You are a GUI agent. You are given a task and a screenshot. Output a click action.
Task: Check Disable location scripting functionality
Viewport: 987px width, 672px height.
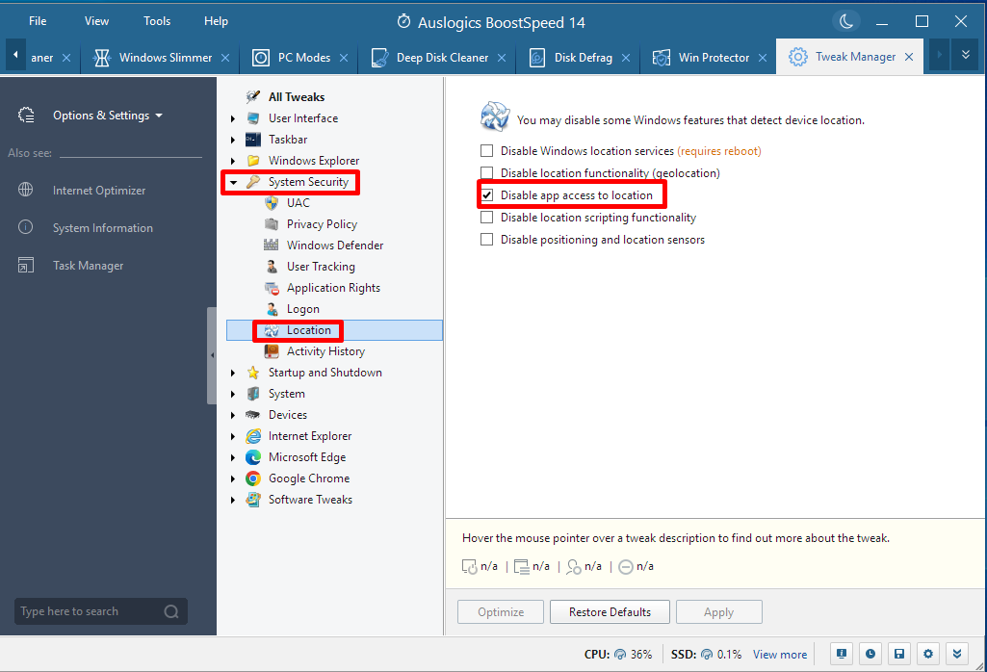coord(486,217)
